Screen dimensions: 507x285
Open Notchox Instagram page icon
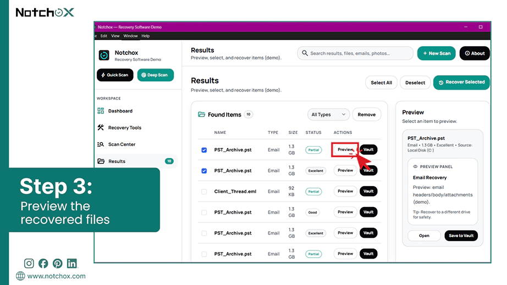[29, 264]
